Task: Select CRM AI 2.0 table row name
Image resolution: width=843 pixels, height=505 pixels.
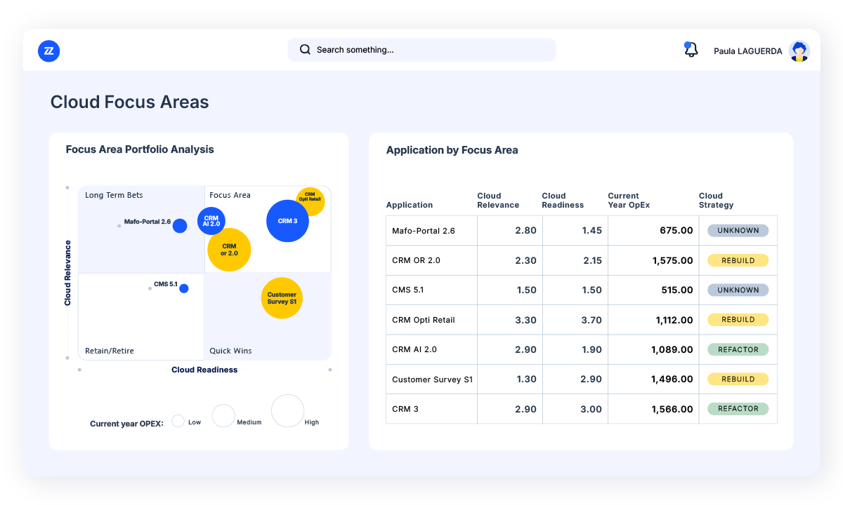Action: pyautogui.click(x=414, y=349)
